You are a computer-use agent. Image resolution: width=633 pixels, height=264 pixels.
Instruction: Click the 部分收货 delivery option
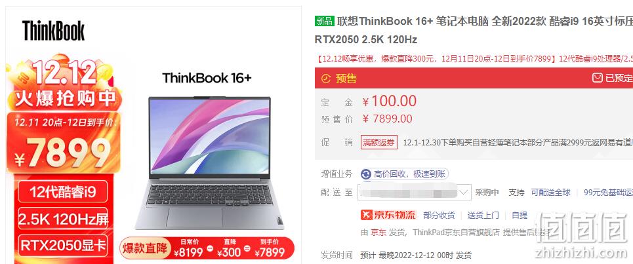pyautogui.click(x=439, y=216)
